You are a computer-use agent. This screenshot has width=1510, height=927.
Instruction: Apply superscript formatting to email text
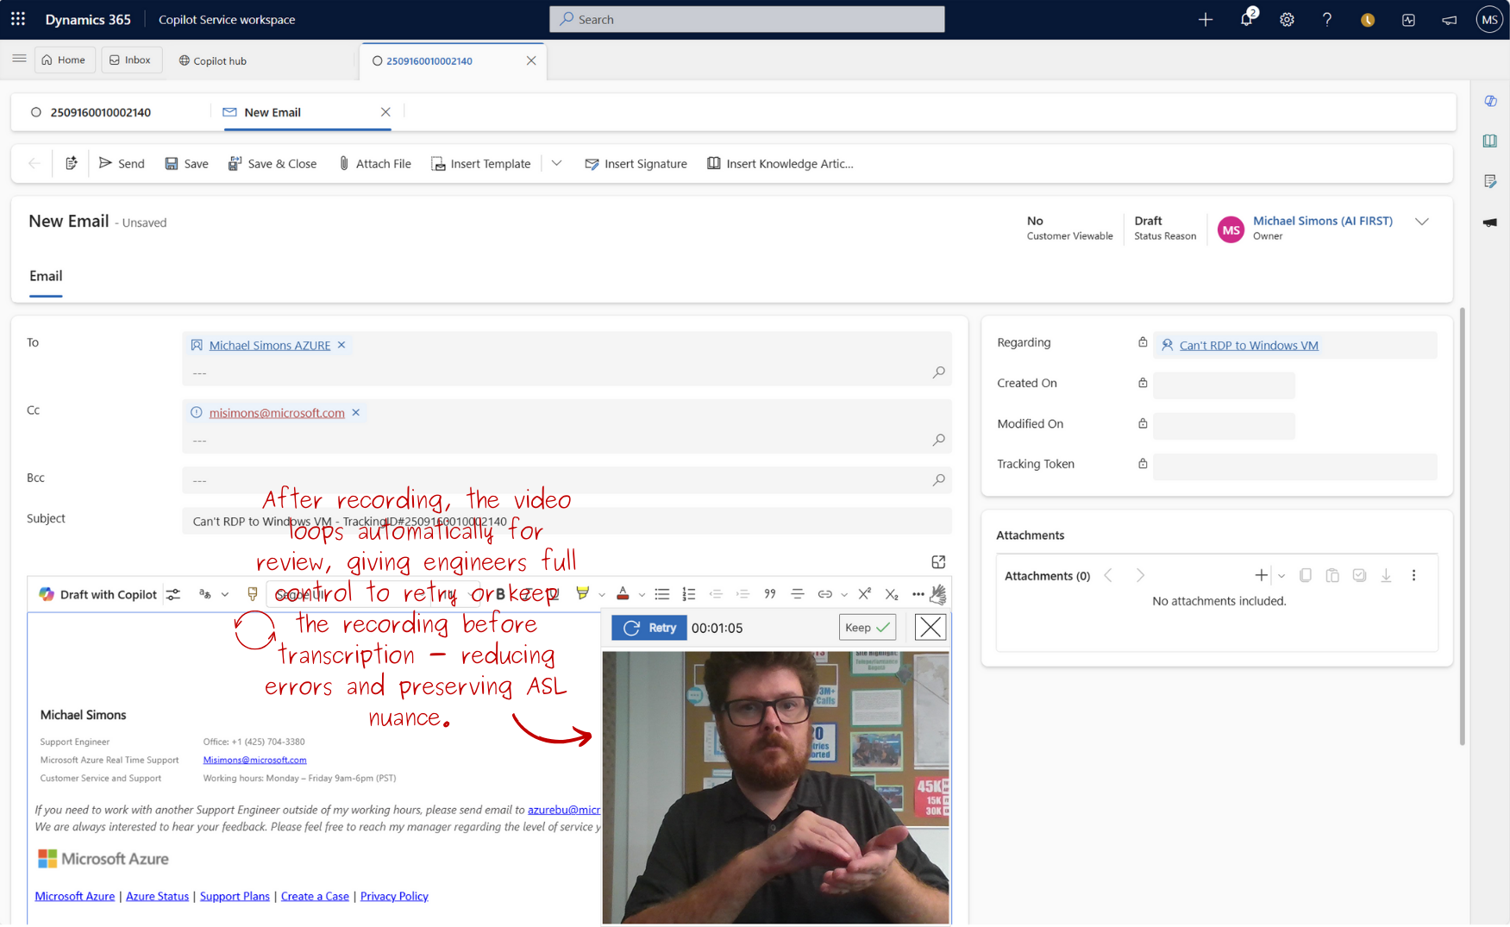pyautogui.click(x=864, y=593)
